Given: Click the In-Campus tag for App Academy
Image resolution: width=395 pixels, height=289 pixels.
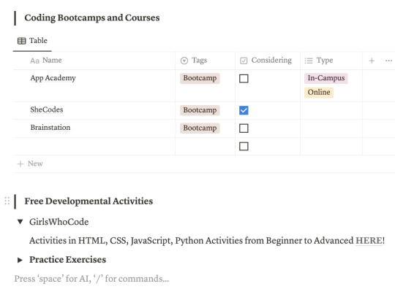Looking at the screenshot, I should point(326,78).
